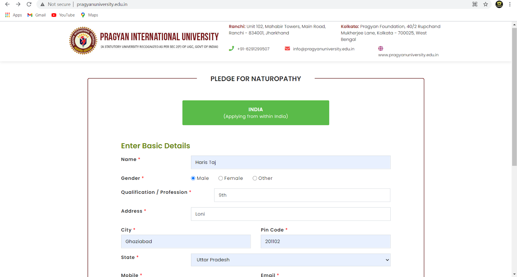Click the City field showing Ghaziabad
Screen dimensions: 517x277
point(186,241)
